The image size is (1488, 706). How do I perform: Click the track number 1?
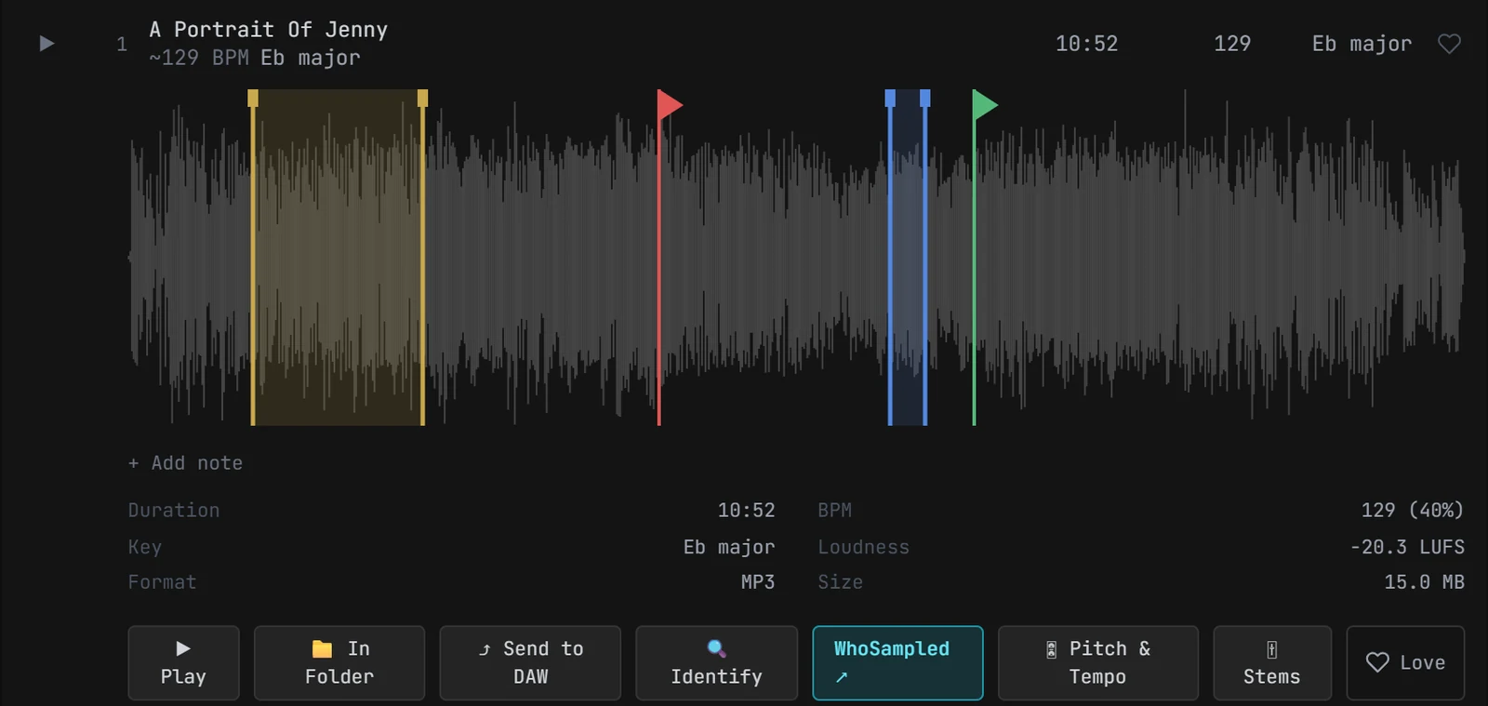tap(122, 44)
